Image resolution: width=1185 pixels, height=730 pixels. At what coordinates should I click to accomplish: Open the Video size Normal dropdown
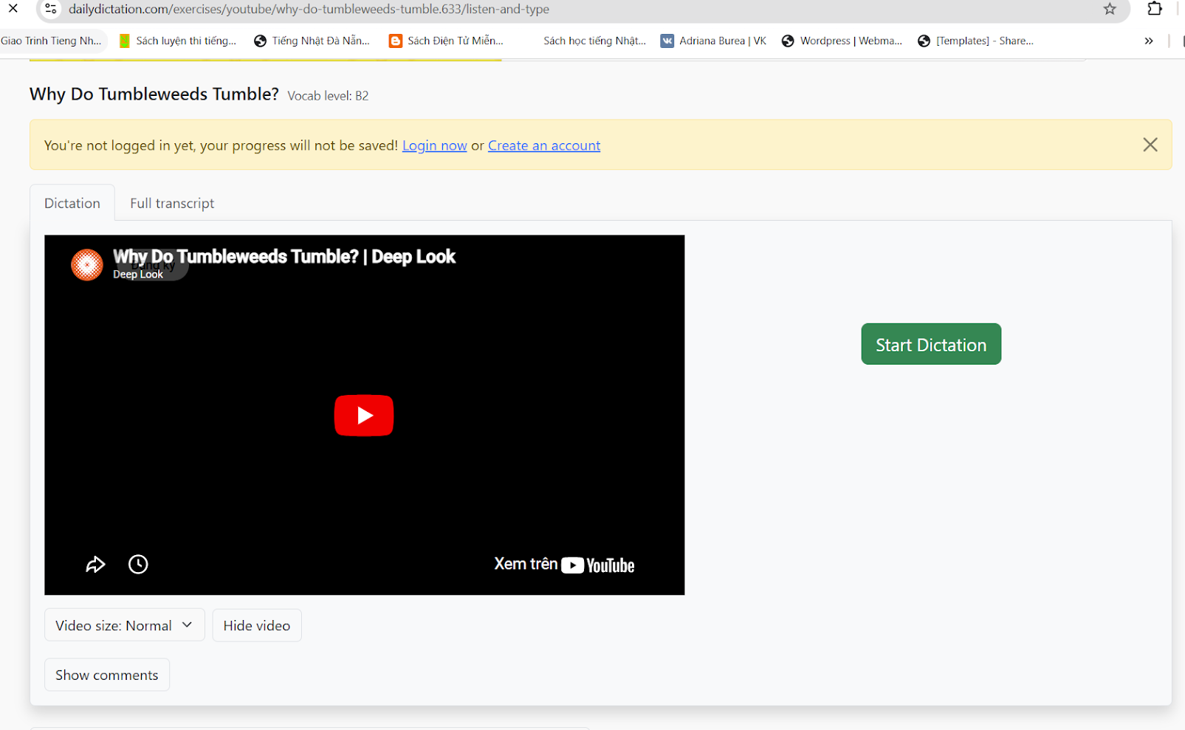coord(124,625)
